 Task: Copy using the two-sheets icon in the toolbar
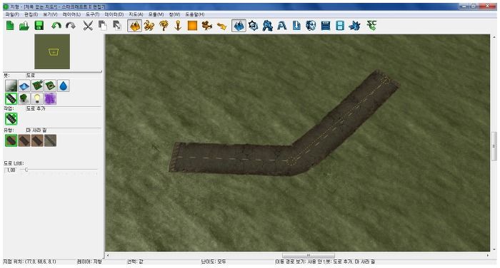(102, 26)
